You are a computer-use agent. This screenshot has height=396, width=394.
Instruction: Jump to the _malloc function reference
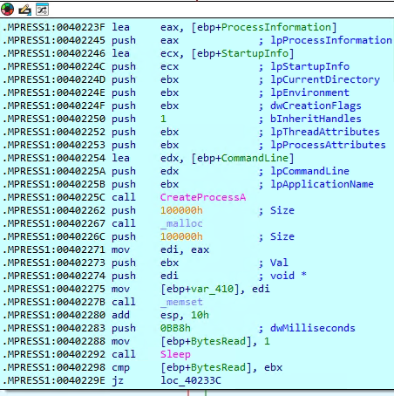[x=181, y=223]
